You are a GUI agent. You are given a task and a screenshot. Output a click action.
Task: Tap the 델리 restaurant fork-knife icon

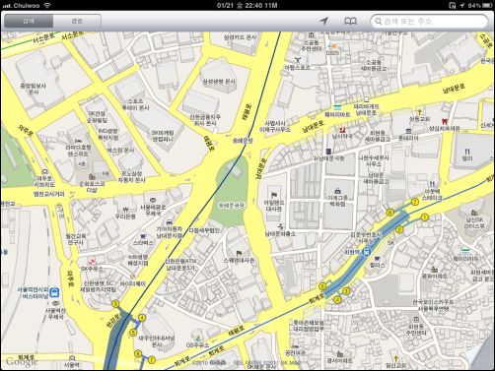click(467, 152)
